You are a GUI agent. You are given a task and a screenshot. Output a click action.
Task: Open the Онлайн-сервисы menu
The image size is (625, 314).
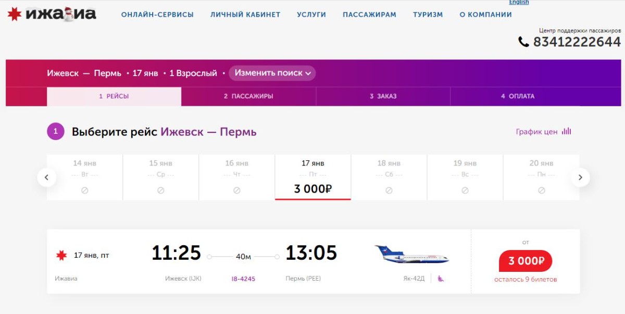(x=157, y=15)
